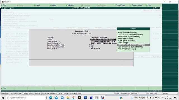The height and width of the screenshot is (100, 179).
Task: Click the navigation path in status bar
Action: (x=42, y=93)
